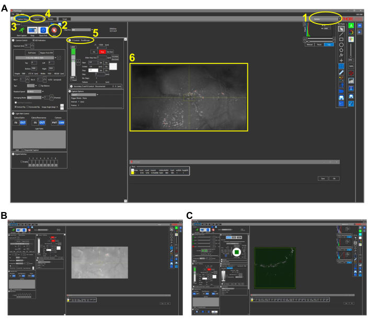Screen dimensions: 368x322
Task: Click the red Stop button in Z Control
Action: pos(102,52)
